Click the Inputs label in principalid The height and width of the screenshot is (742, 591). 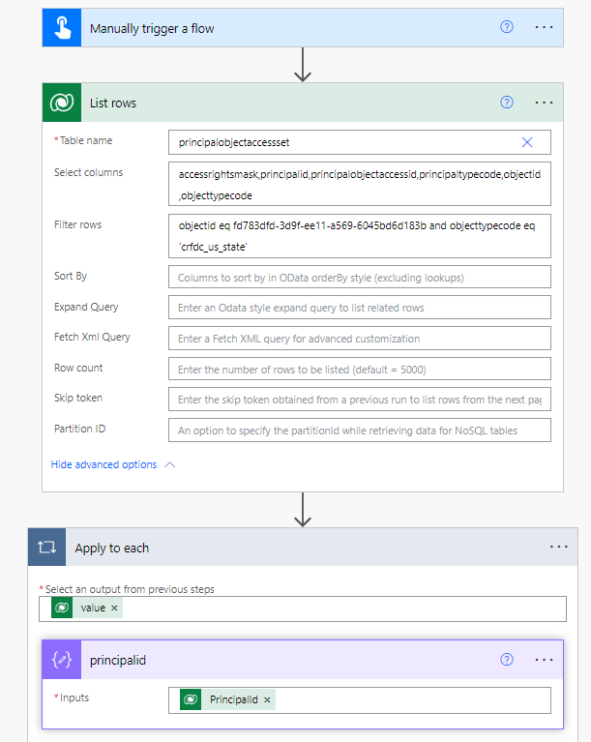coord(74,697)
